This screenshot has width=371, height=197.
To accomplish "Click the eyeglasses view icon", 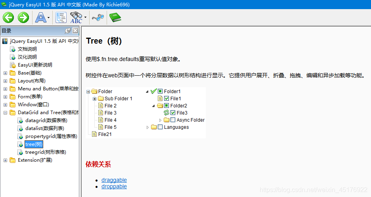I will click(98, 17).
